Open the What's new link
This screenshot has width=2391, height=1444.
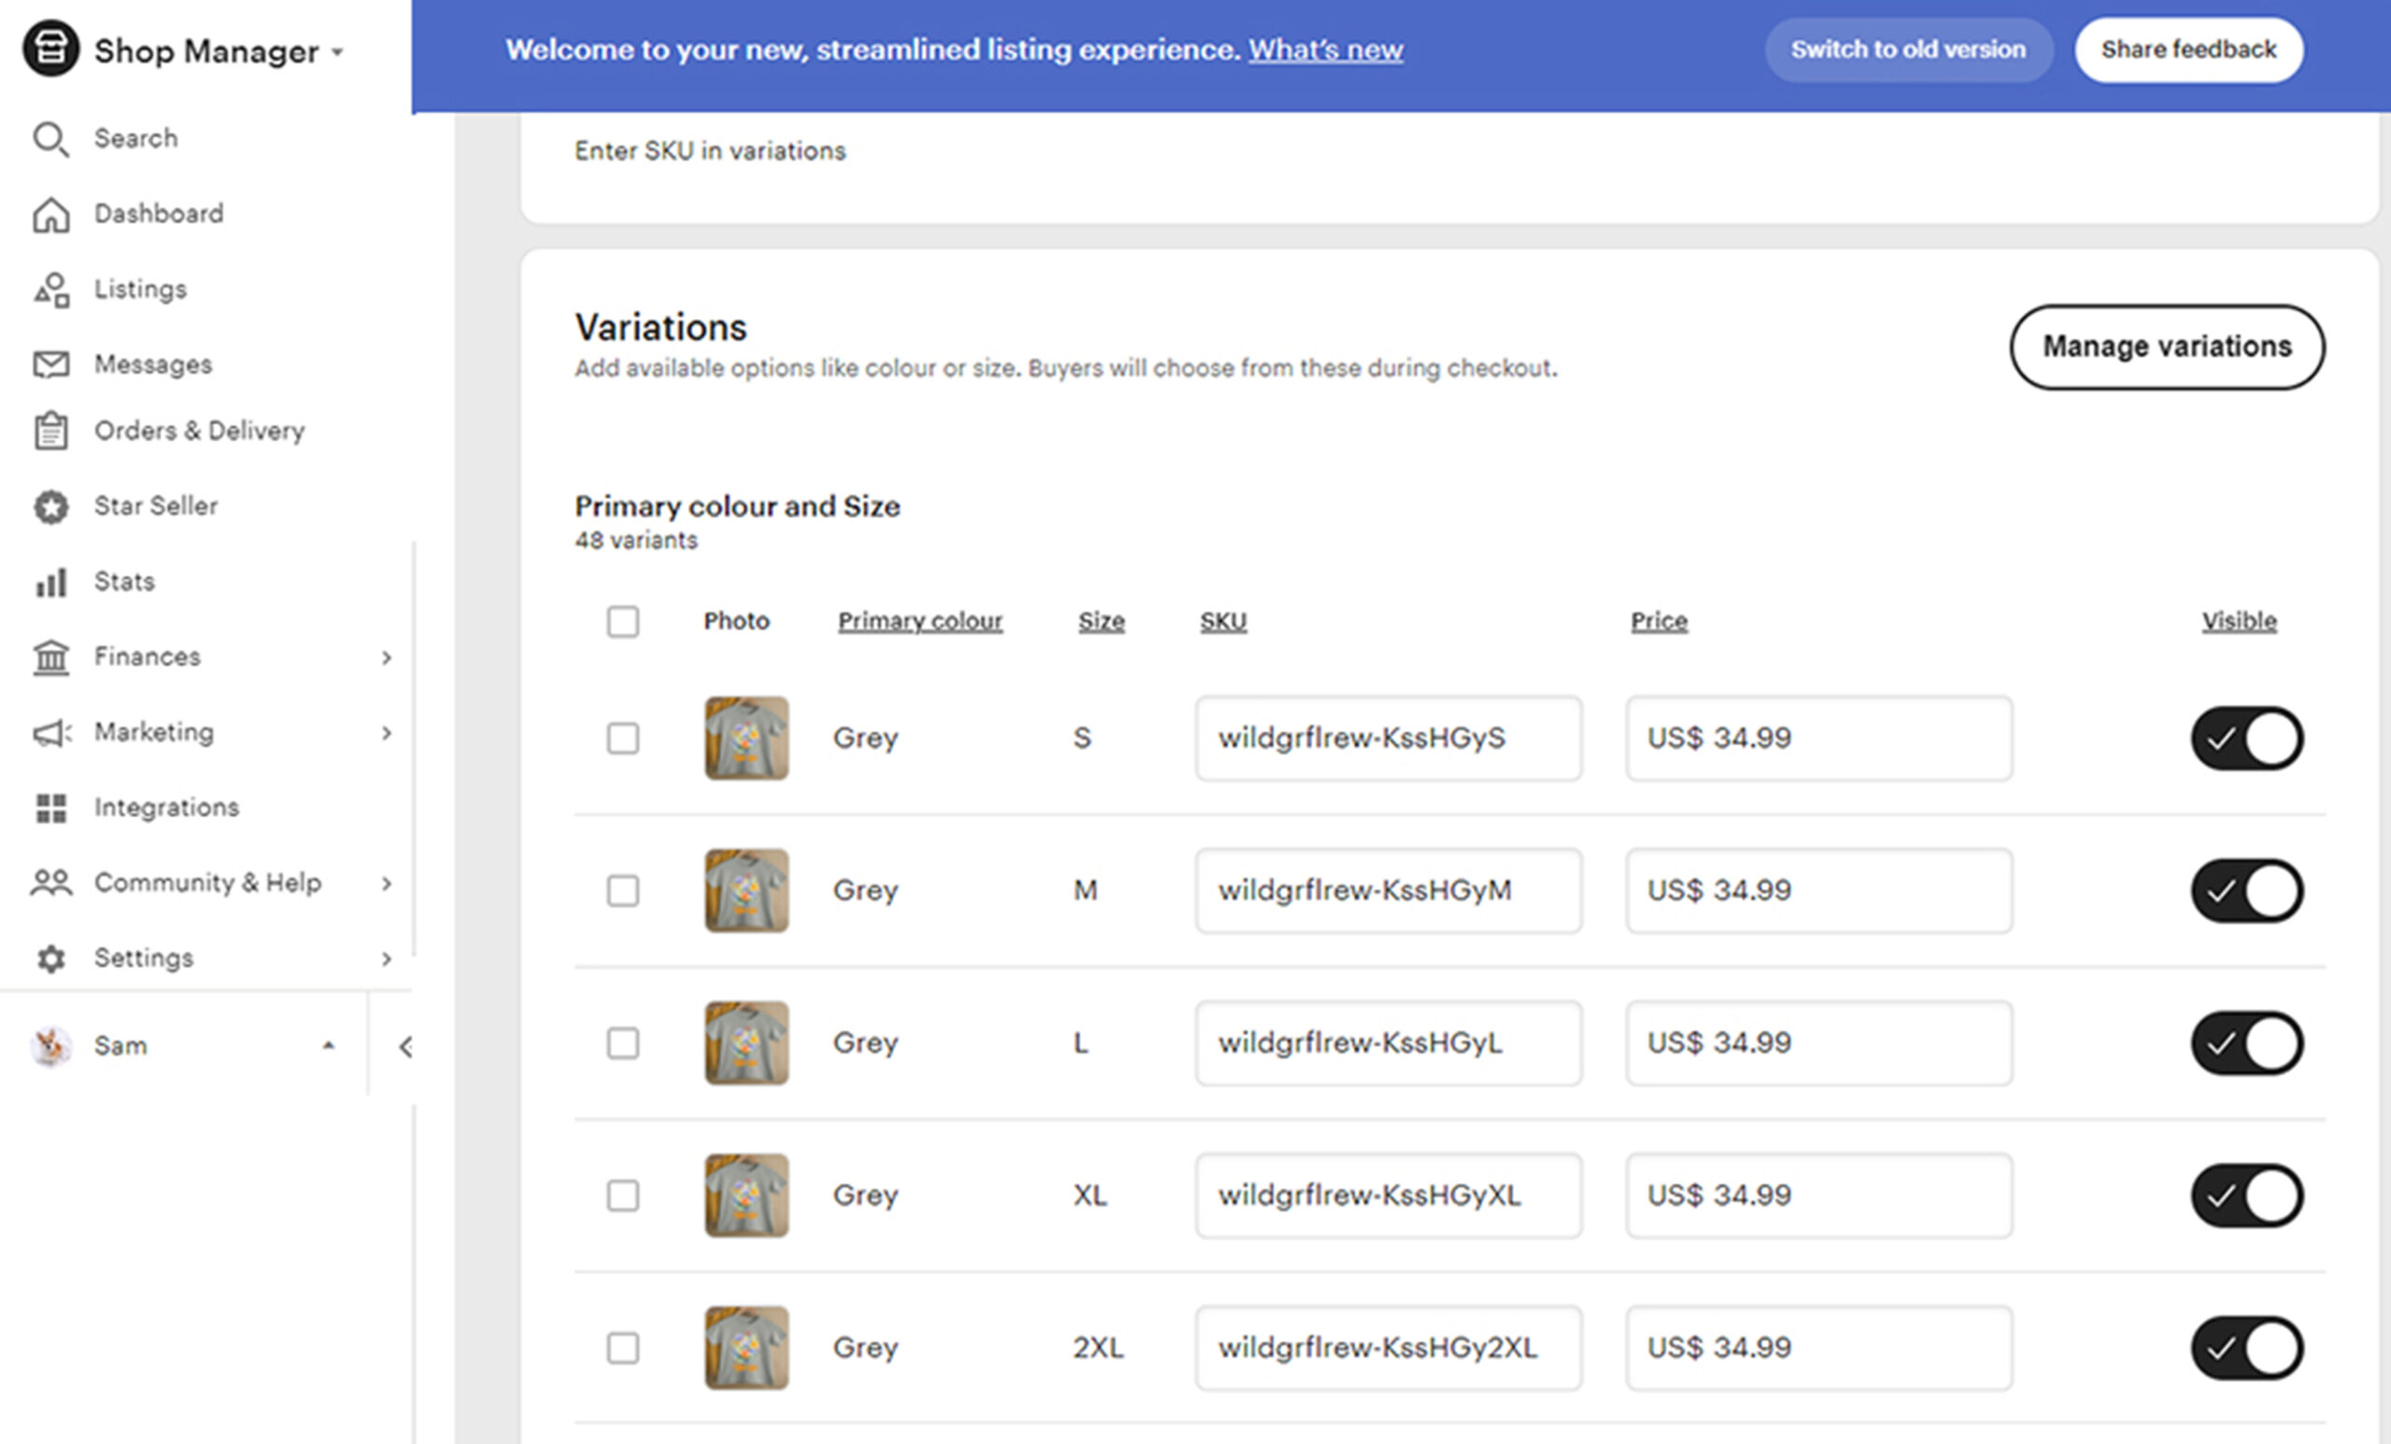coord(1325,50)
